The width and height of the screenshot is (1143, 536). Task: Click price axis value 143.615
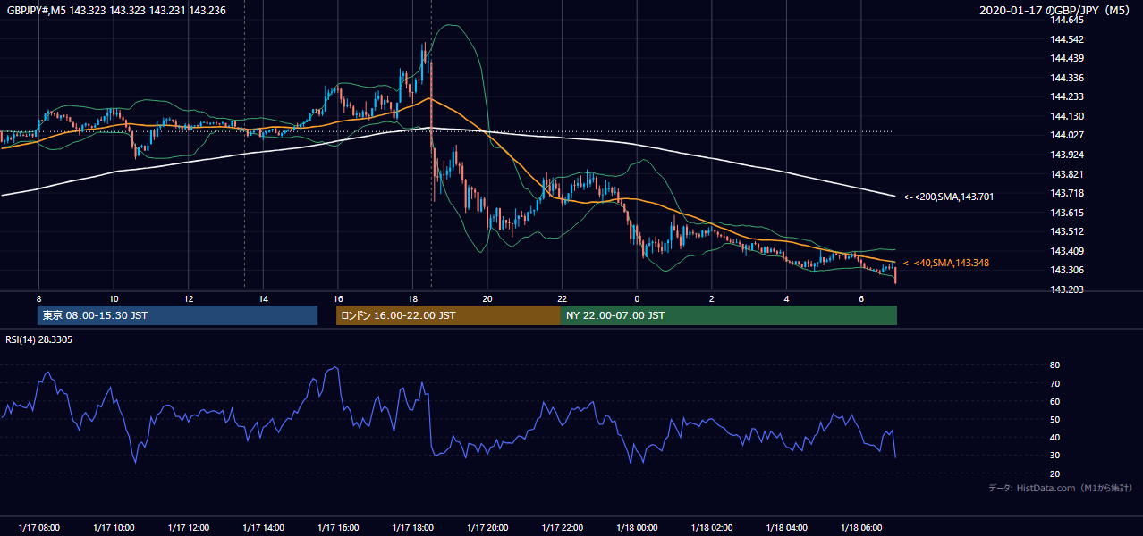click(x=1068, y=213)
